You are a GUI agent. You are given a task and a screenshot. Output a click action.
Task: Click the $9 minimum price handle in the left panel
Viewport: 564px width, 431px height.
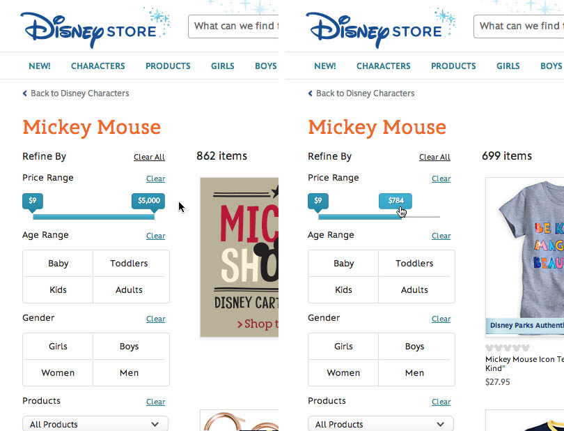pos(33,201)
